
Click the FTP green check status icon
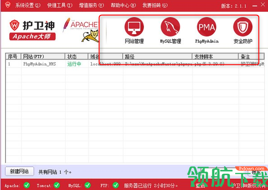click(x=116, y=185)
